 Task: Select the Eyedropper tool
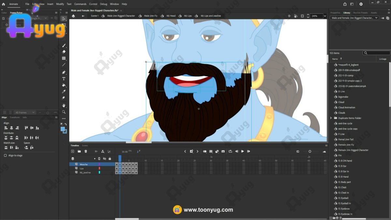click(64, 92)
